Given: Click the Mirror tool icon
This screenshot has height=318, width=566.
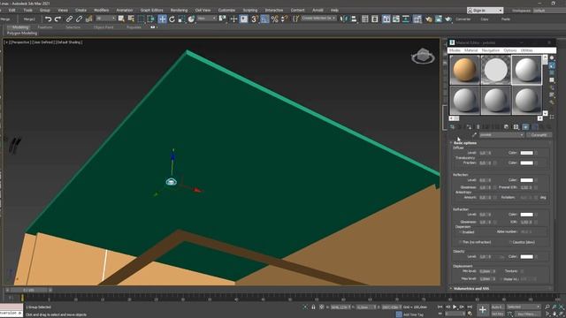Looking at the screenshot, I should click(344, 19).
